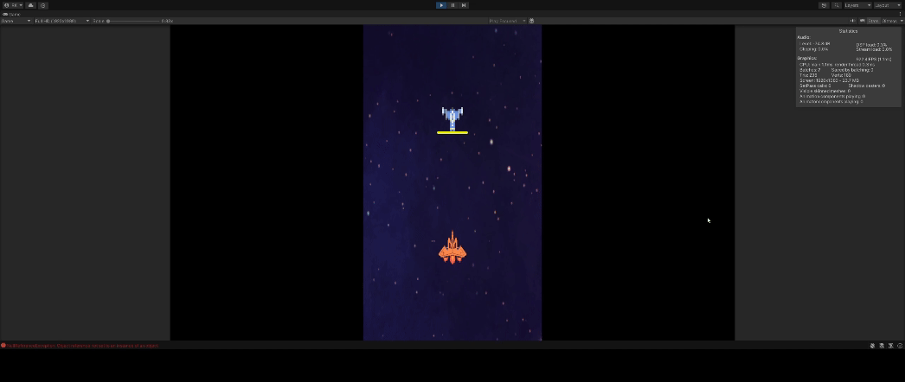
Task: Open the Game view more options menu
Action: tap(900, 14)
